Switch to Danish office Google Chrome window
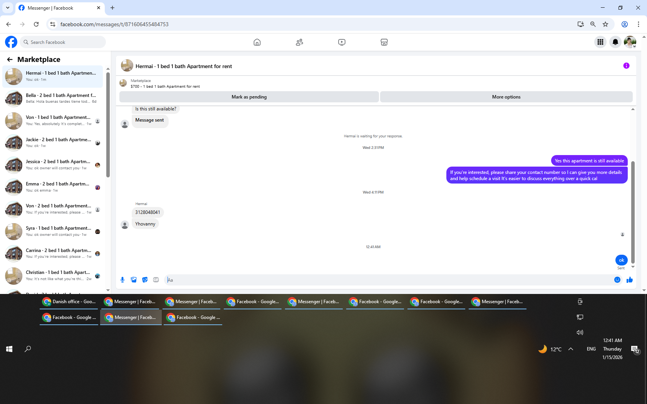The height and width of the screenshot is (404, 647). coord(69,302)
